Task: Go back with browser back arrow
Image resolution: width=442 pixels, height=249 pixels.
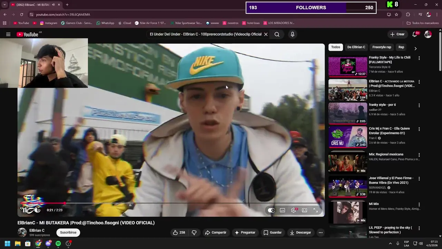Action: (5, 15)
